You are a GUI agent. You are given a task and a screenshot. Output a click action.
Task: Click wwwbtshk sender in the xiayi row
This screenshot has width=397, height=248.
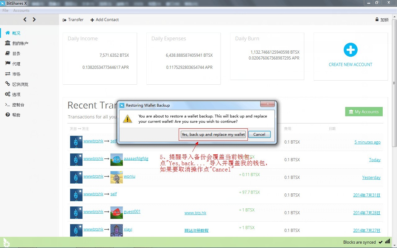point(93,229)
